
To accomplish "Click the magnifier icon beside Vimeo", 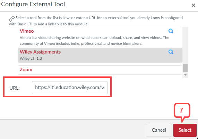I will coord(171,31).
